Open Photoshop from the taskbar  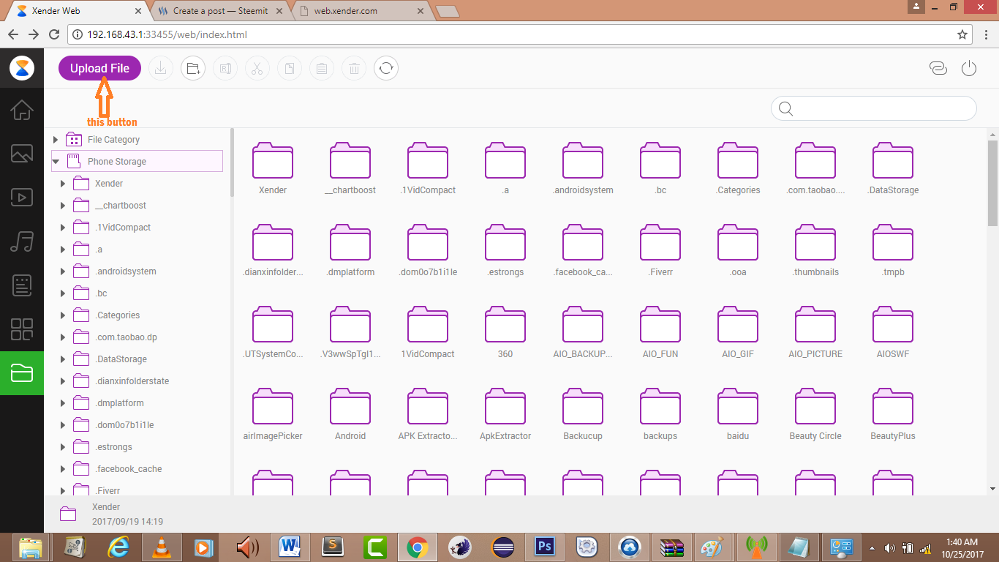543,547
